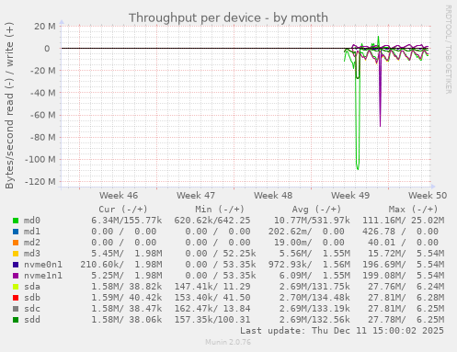Click sda max value 27.76M/ 6.24M
The image size is (457, 352).
point(406,287)
